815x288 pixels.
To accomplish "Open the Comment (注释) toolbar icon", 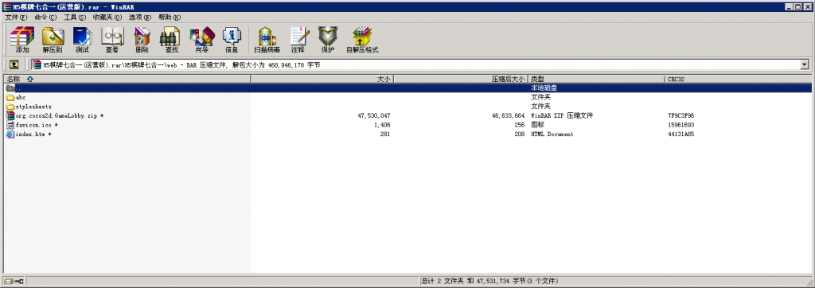I will click(298, 40).
